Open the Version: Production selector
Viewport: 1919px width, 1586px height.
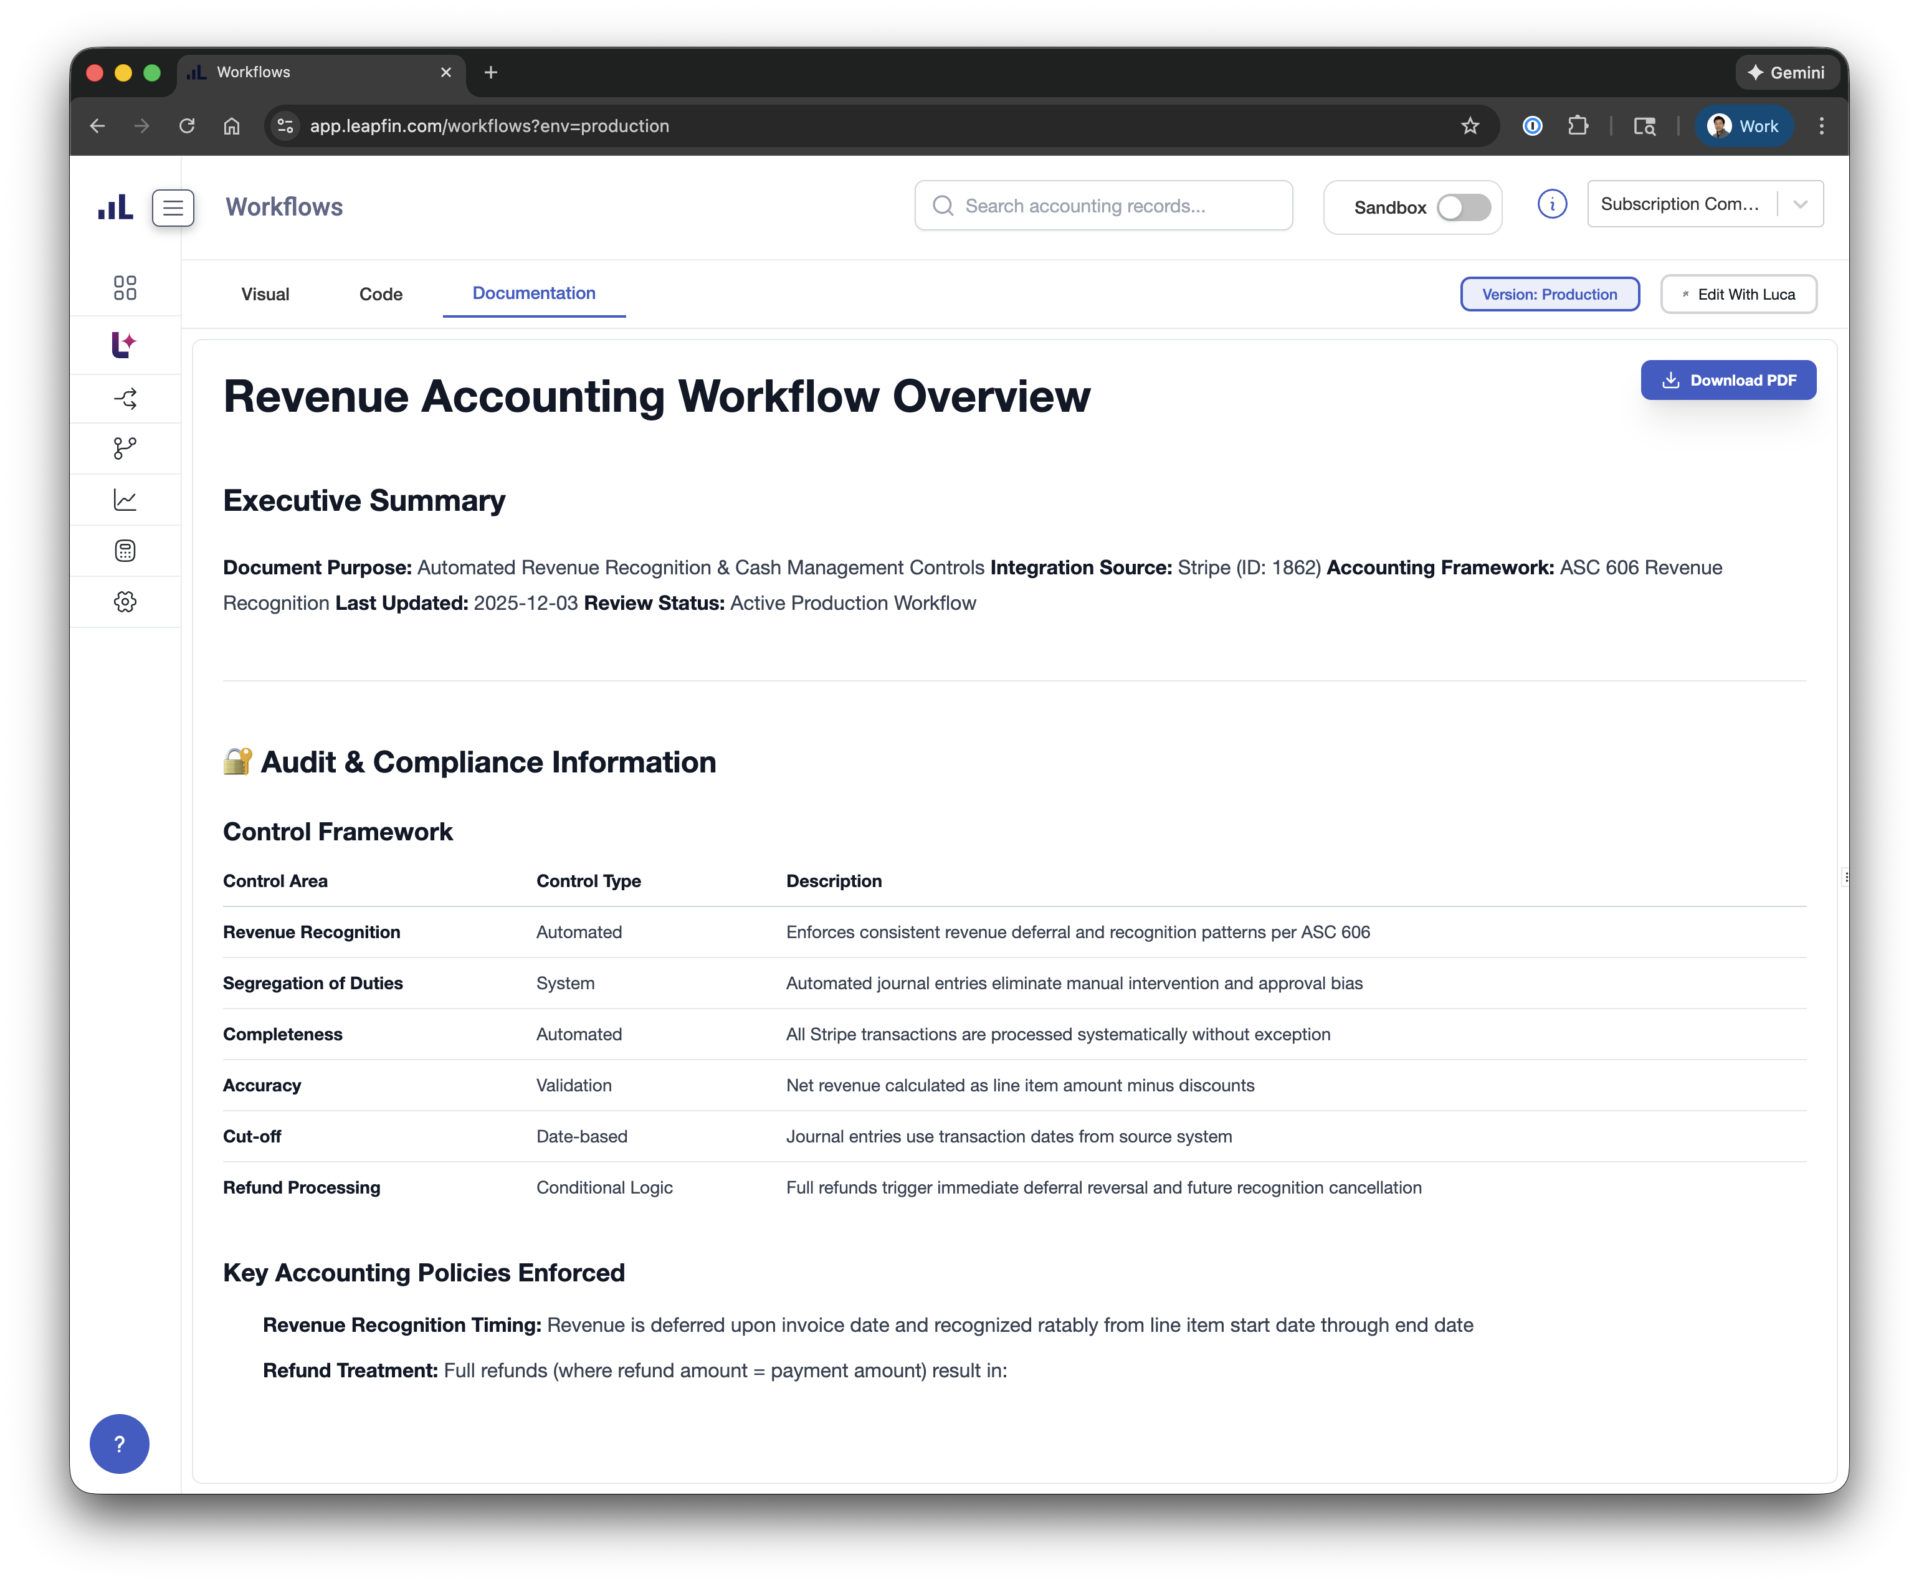[x=1550, y=294]
